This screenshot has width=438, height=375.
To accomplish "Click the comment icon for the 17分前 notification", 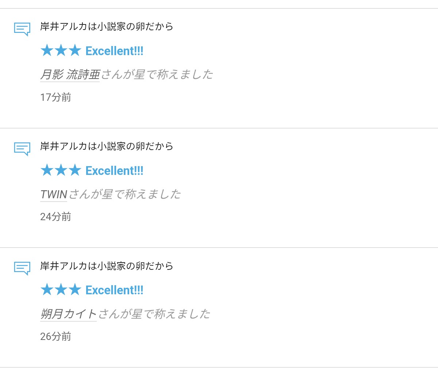I will [22, 29].
